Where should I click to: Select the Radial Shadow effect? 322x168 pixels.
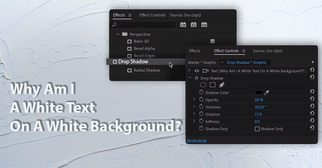[147, 70]
